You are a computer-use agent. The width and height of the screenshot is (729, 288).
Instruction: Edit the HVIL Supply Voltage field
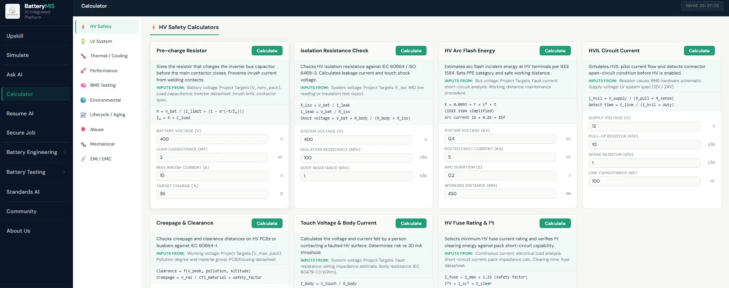click(x=644, y=126)
